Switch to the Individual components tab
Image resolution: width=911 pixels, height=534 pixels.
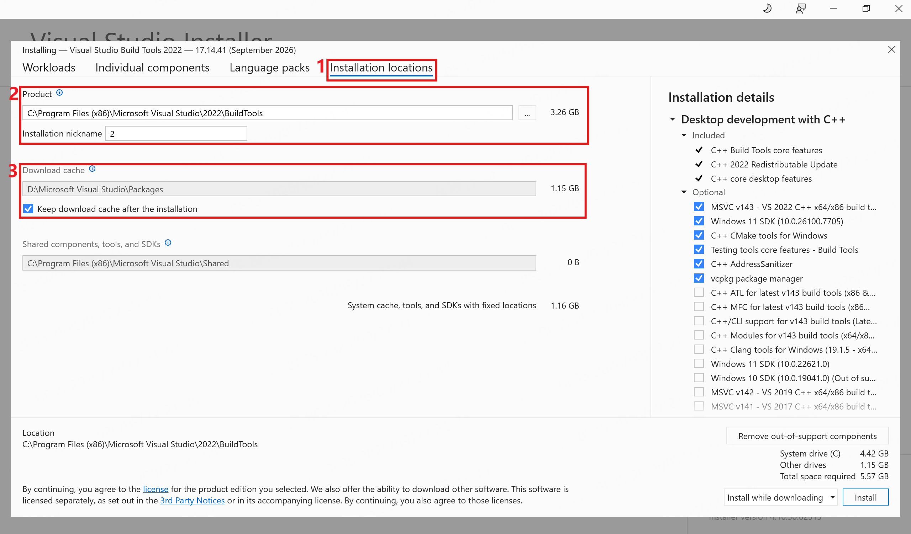tap(153, 68)
